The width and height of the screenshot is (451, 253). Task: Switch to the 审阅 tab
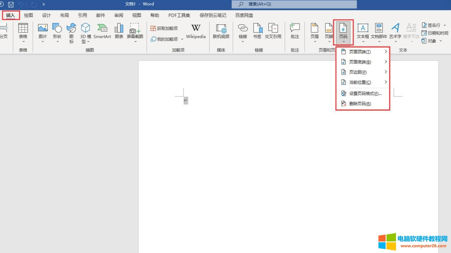[x=119, y=15]
